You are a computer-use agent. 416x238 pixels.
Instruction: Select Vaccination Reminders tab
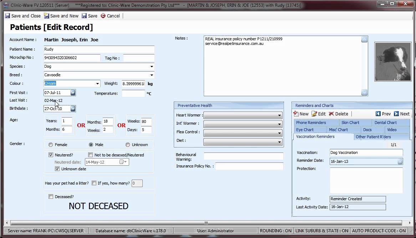coord(323,136)
